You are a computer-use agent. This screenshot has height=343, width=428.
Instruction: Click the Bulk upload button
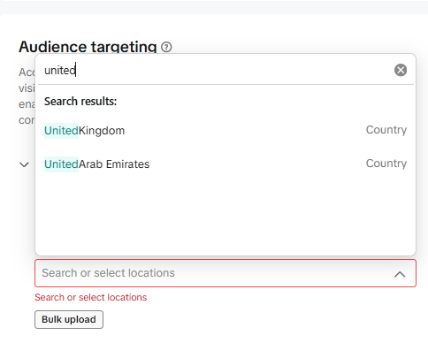[x=69, y=319]
